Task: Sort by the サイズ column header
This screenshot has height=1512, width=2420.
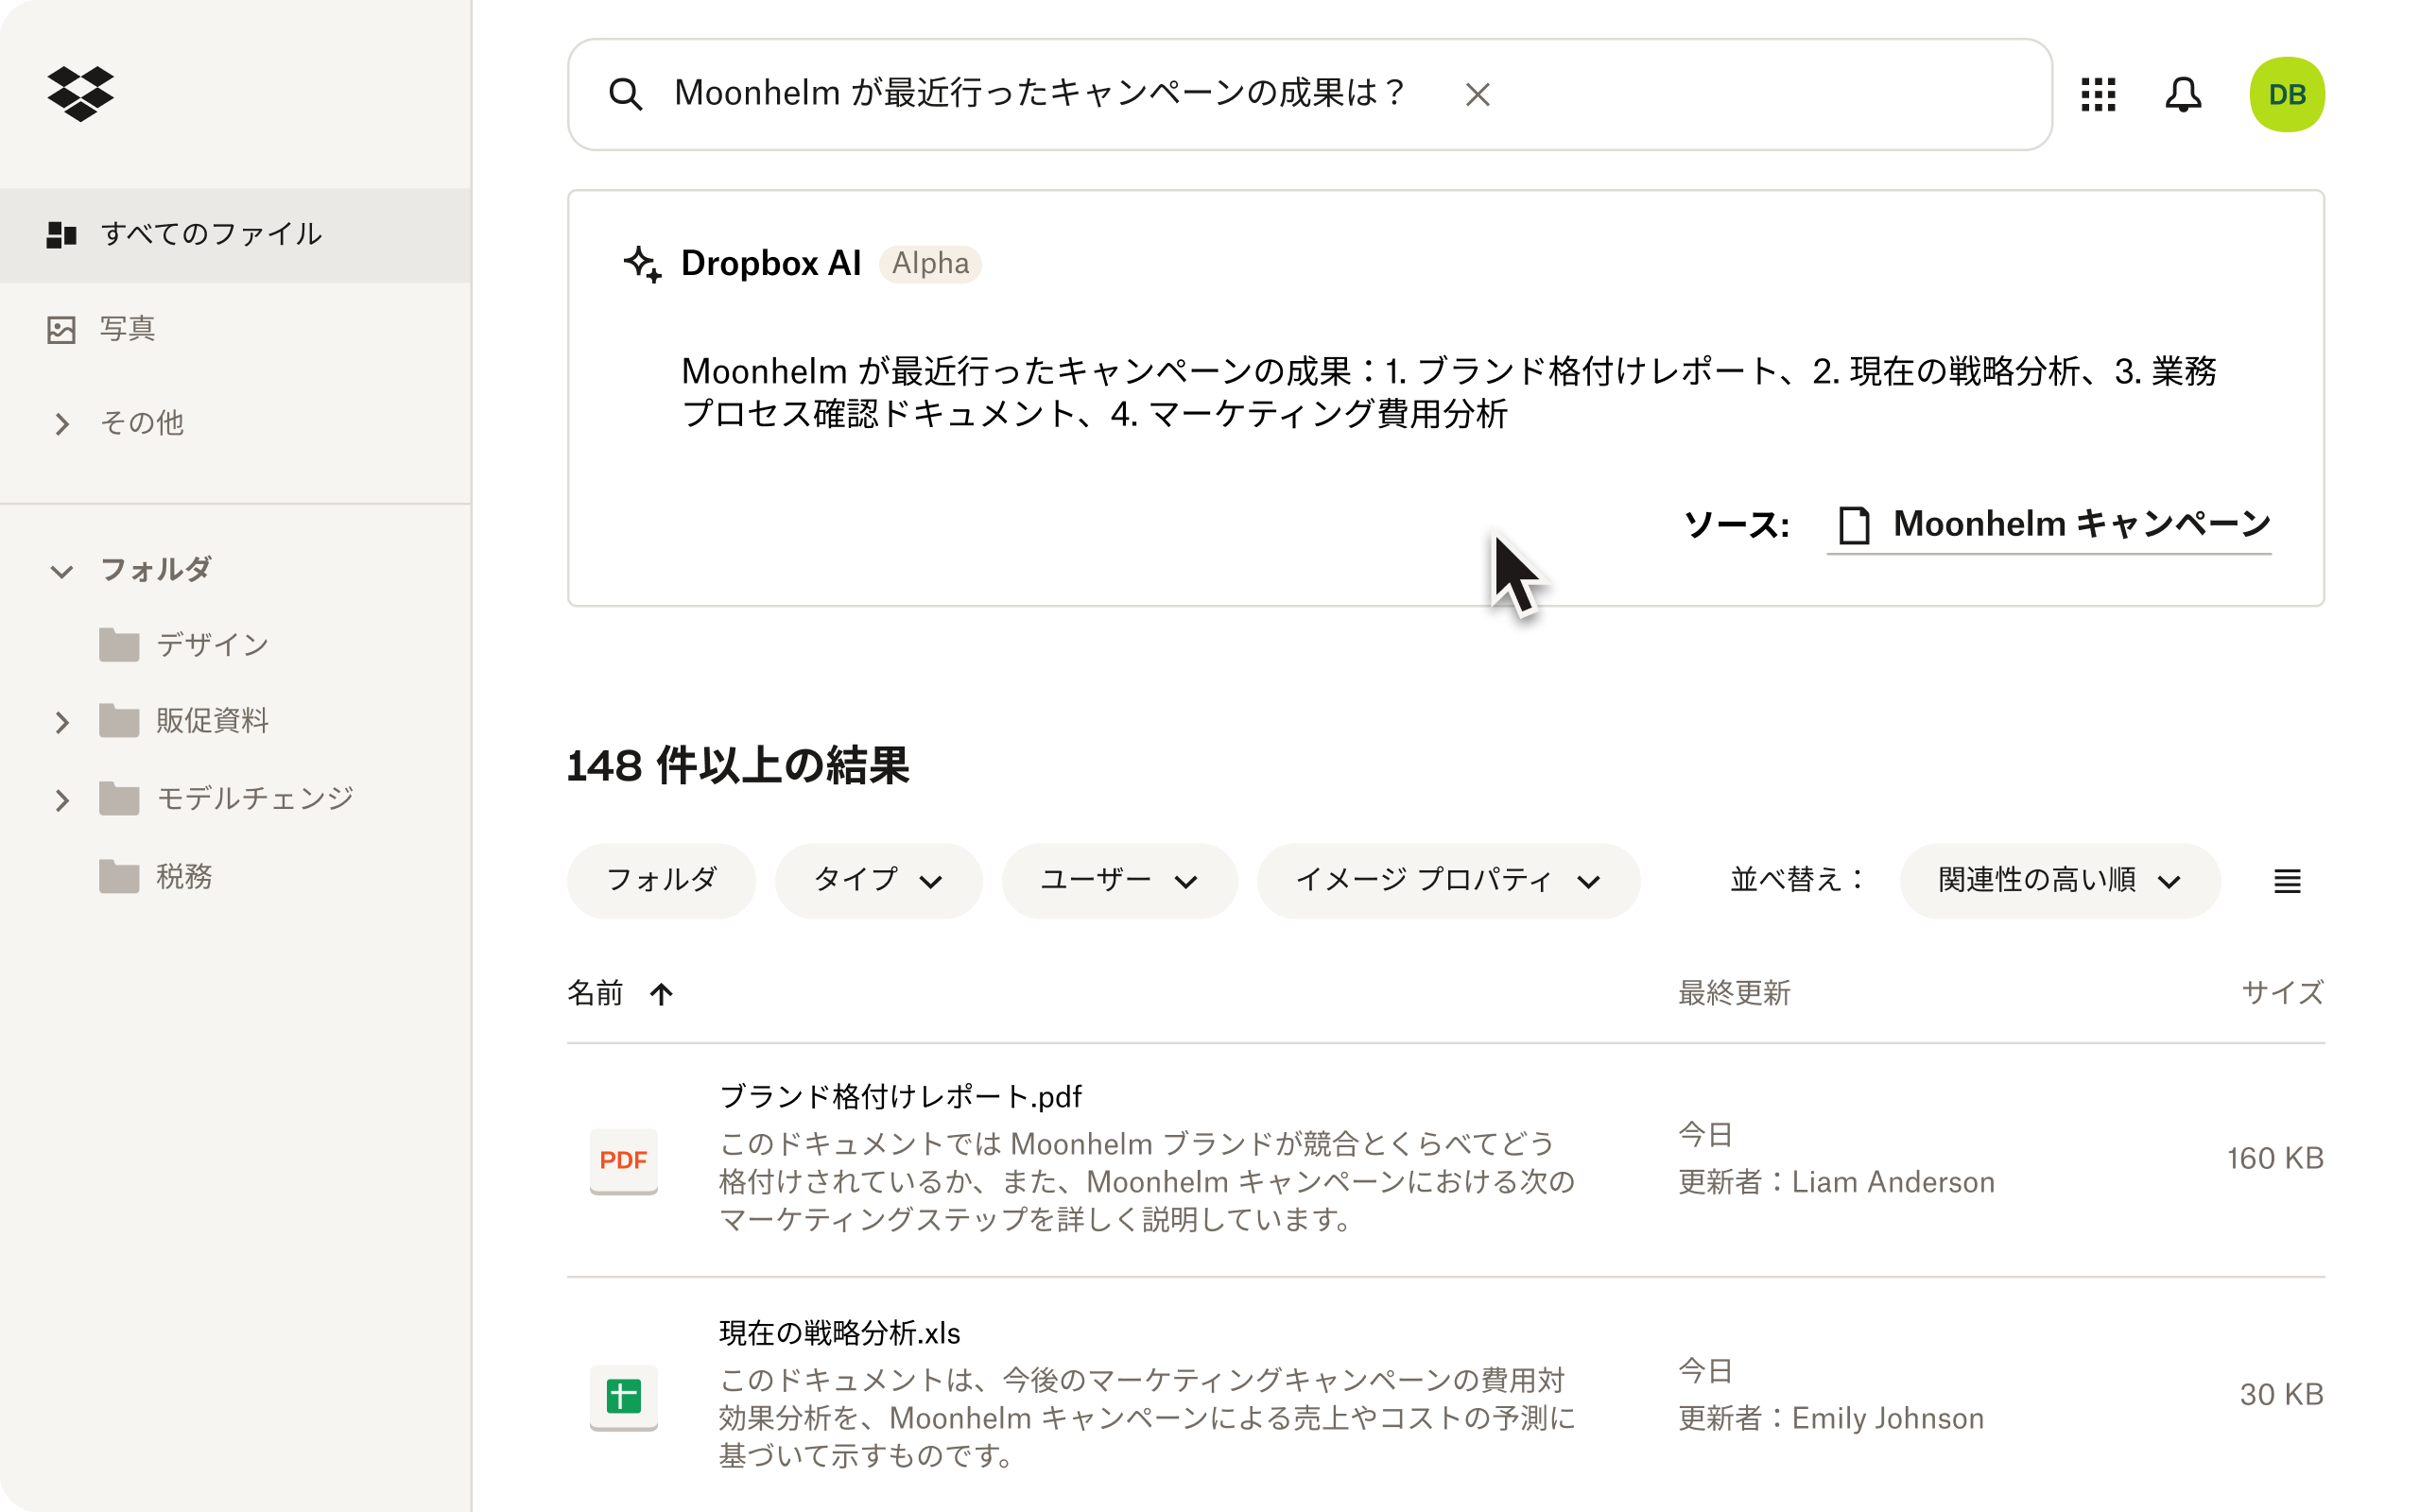Action: click(x=2283, y=993)
